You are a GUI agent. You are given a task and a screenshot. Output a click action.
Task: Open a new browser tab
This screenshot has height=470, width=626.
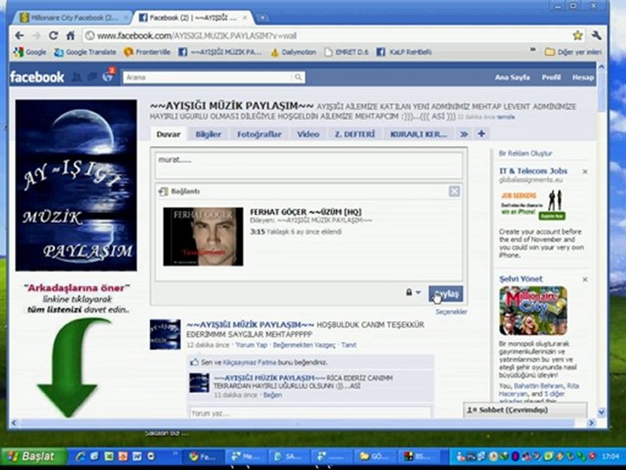pyautogui.click(x=262, y=18)
